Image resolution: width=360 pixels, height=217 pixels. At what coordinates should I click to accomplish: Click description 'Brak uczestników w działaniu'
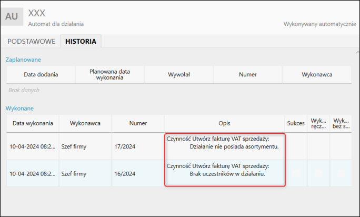227,173
